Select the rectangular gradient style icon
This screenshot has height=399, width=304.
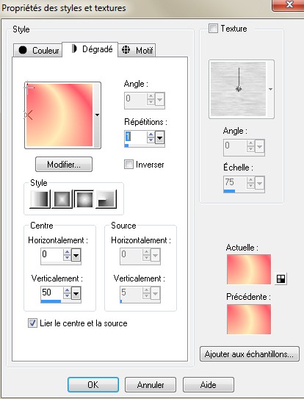tap(62, 199)
